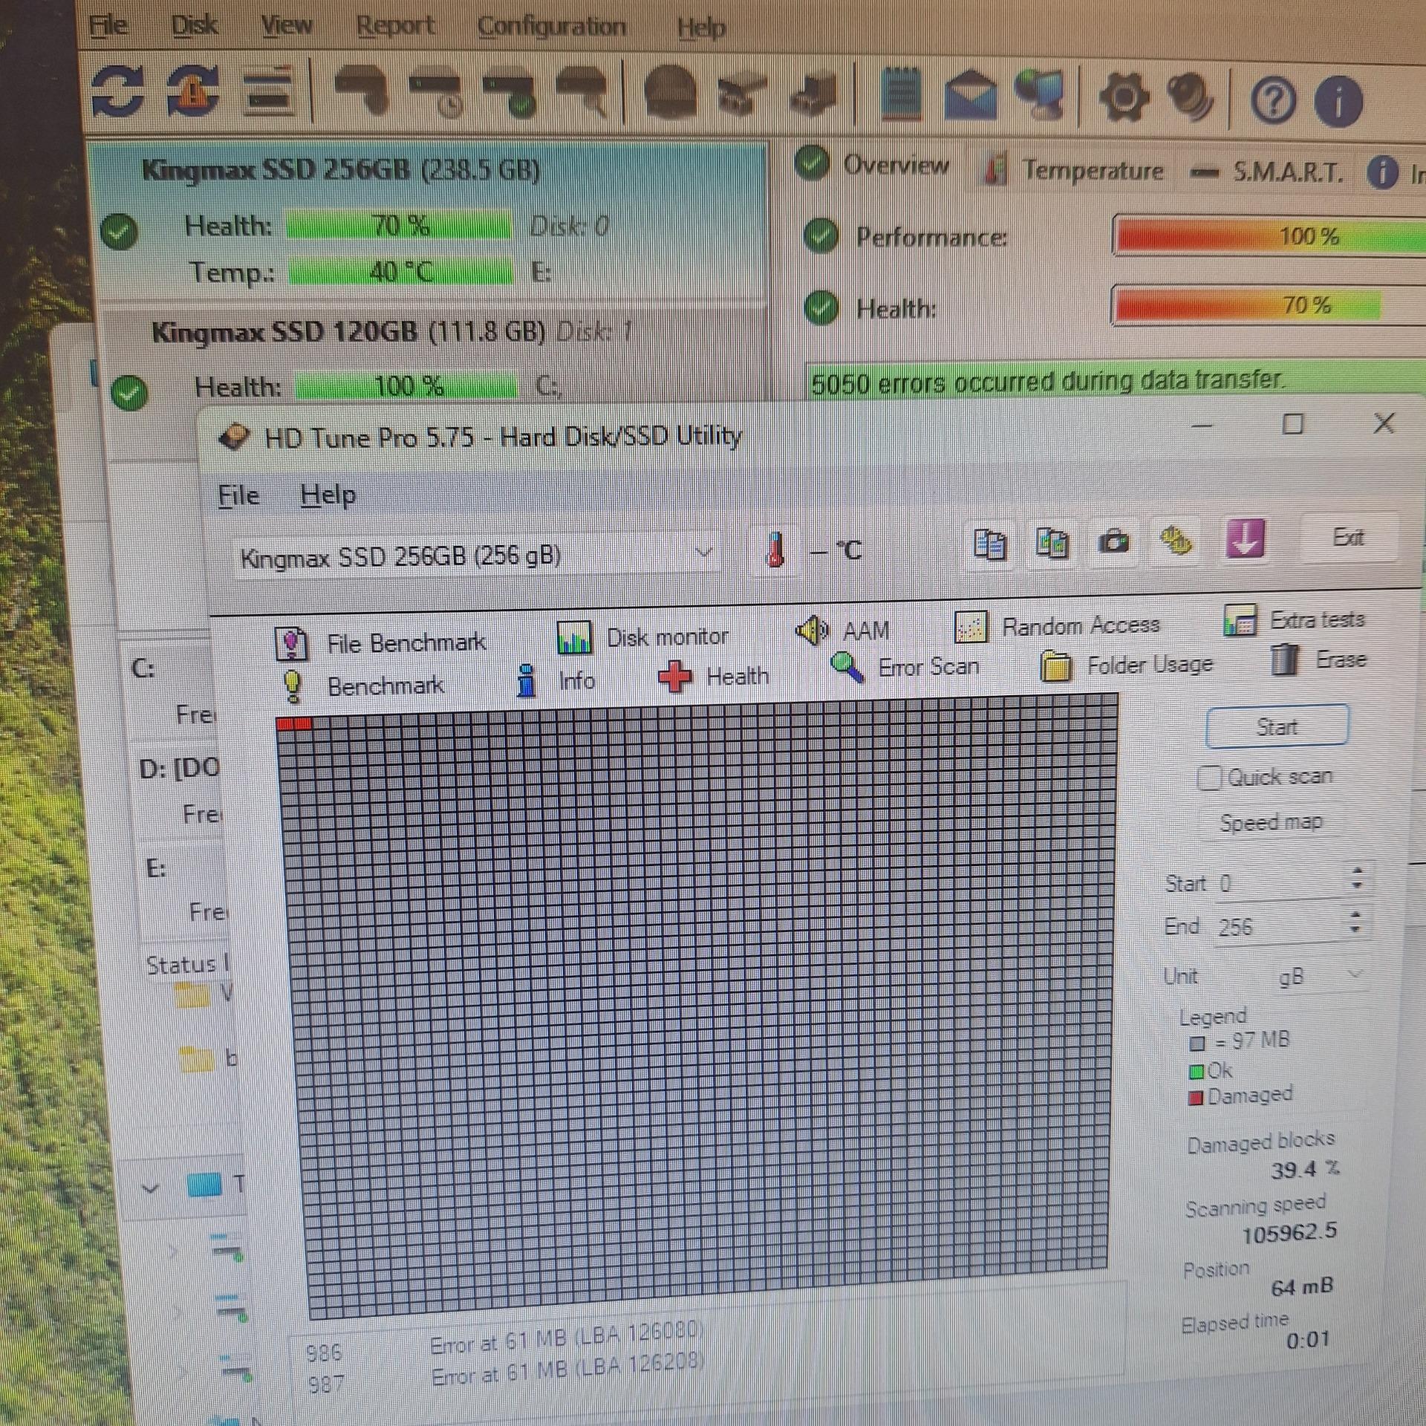This screenshot has height=1426, width=1426.
Task: Click the network monitor globe icon
Action: [x=1040, y=95]
